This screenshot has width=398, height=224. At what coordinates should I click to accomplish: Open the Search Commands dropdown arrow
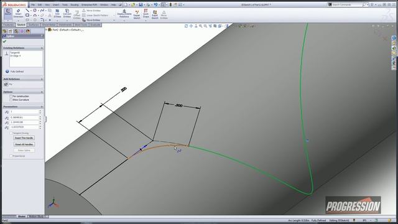click(x=368, y=4)
